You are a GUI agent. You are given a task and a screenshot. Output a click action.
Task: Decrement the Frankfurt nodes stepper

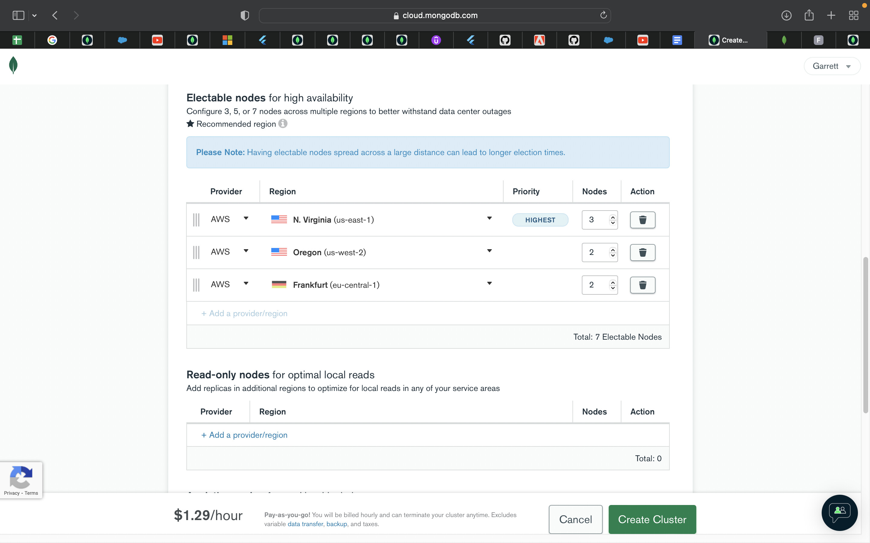click(x=613, y=288)
